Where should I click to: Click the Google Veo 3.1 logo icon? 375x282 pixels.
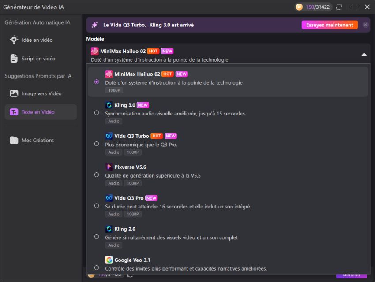pos(109,260)
